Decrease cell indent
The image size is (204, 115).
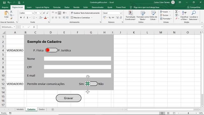(x=64, y=18)
